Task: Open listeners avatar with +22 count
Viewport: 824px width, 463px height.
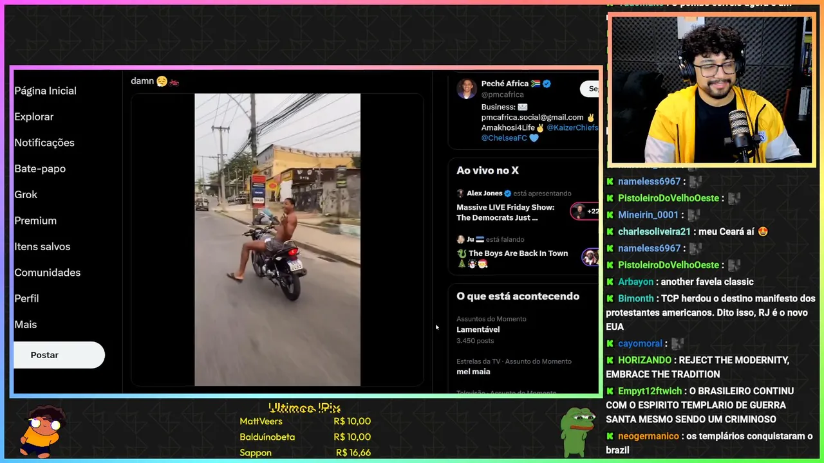Action: (585, 211)
